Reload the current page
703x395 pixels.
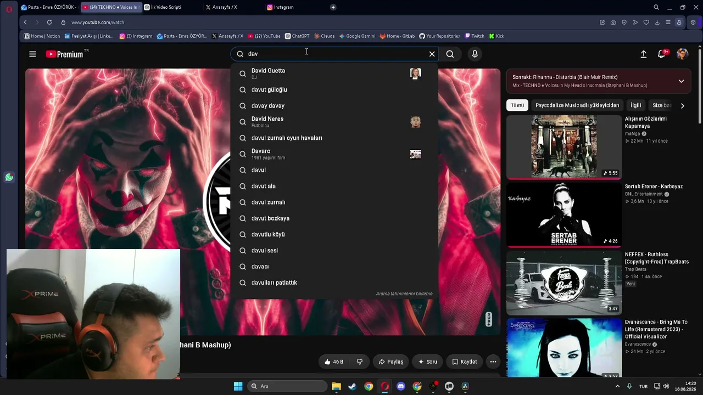[x=49, y=22]
